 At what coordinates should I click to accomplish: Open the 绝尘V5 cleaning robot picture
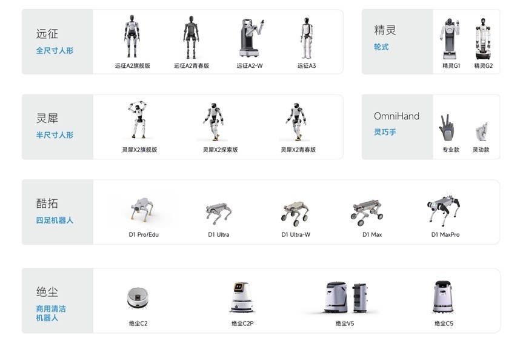[x=346, y=297]
